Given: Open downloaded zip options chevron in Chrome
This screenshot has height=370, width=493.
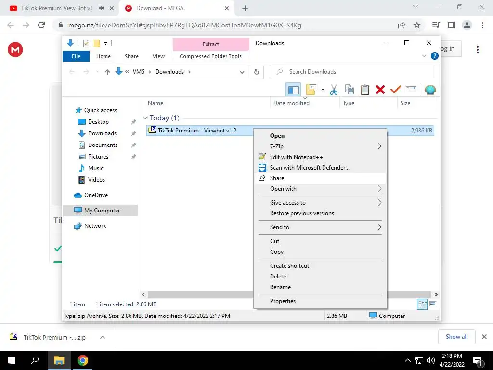Looking at the screenshot, I should pyautogui.click(x=102, y=337).
